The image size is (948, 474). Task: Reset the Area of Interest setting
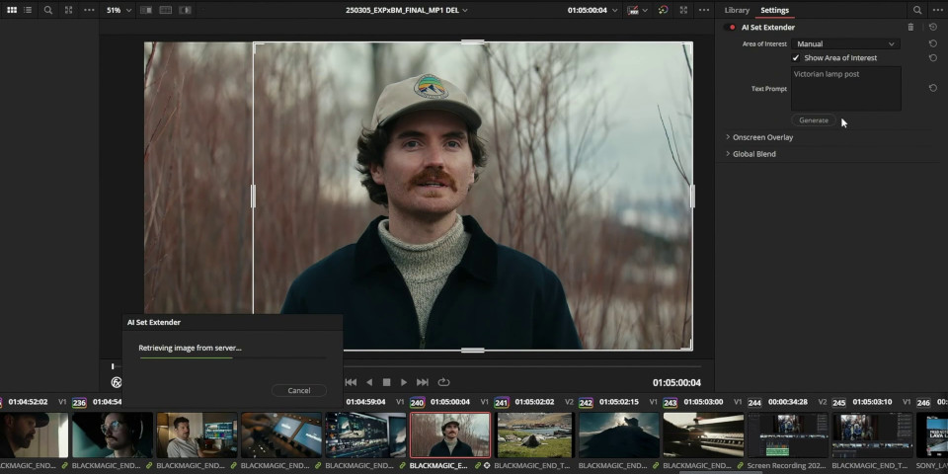coord(933,43)
